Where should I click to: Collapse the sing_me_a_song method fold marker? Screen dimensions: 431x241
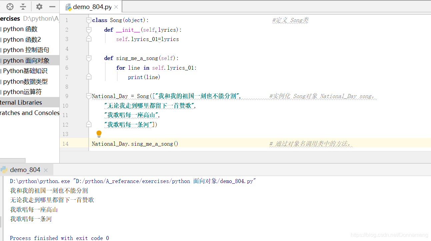point(89,58)
